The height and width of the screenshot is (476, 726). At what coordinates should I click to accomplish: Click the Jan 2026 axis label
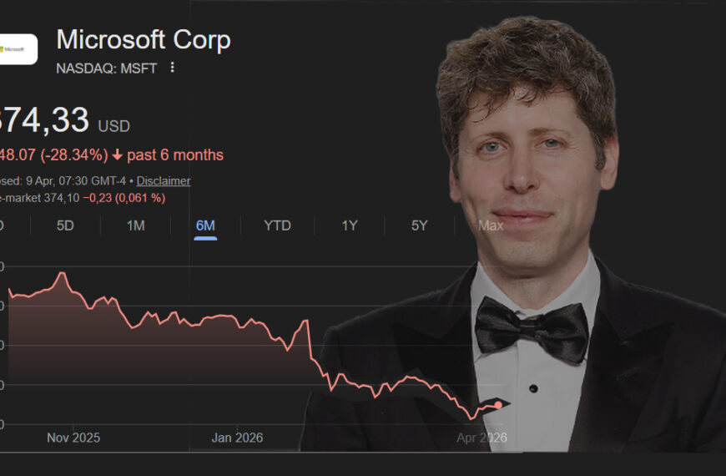(237, 438)
